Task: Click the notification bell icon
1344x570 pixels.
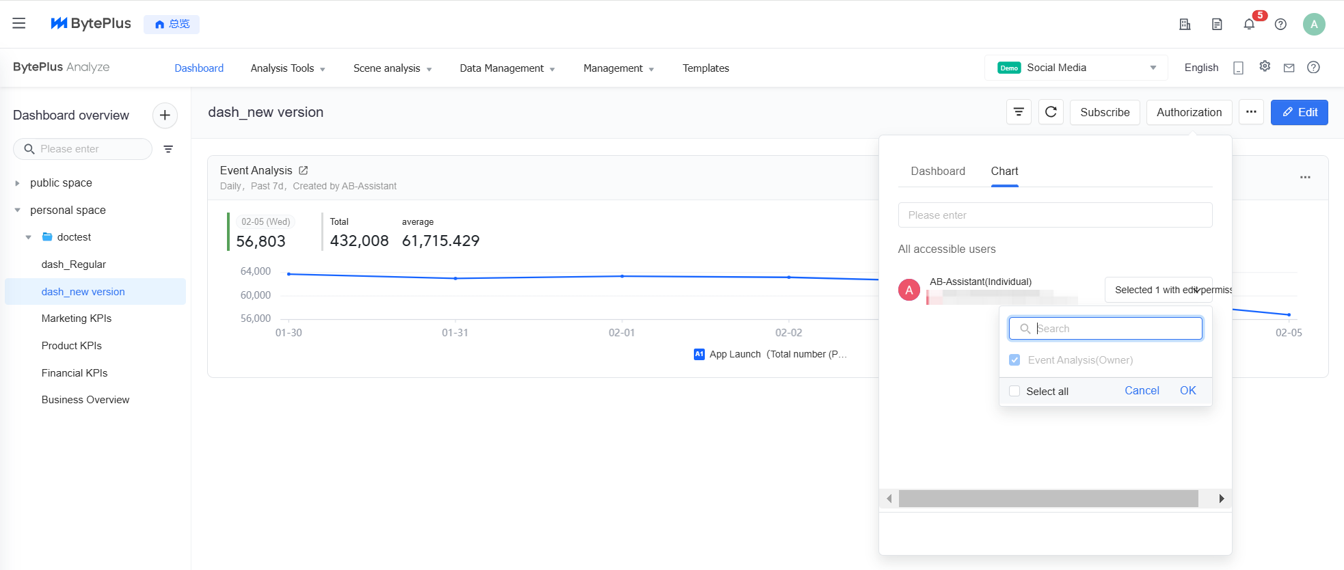Action: pos(1249,25)
